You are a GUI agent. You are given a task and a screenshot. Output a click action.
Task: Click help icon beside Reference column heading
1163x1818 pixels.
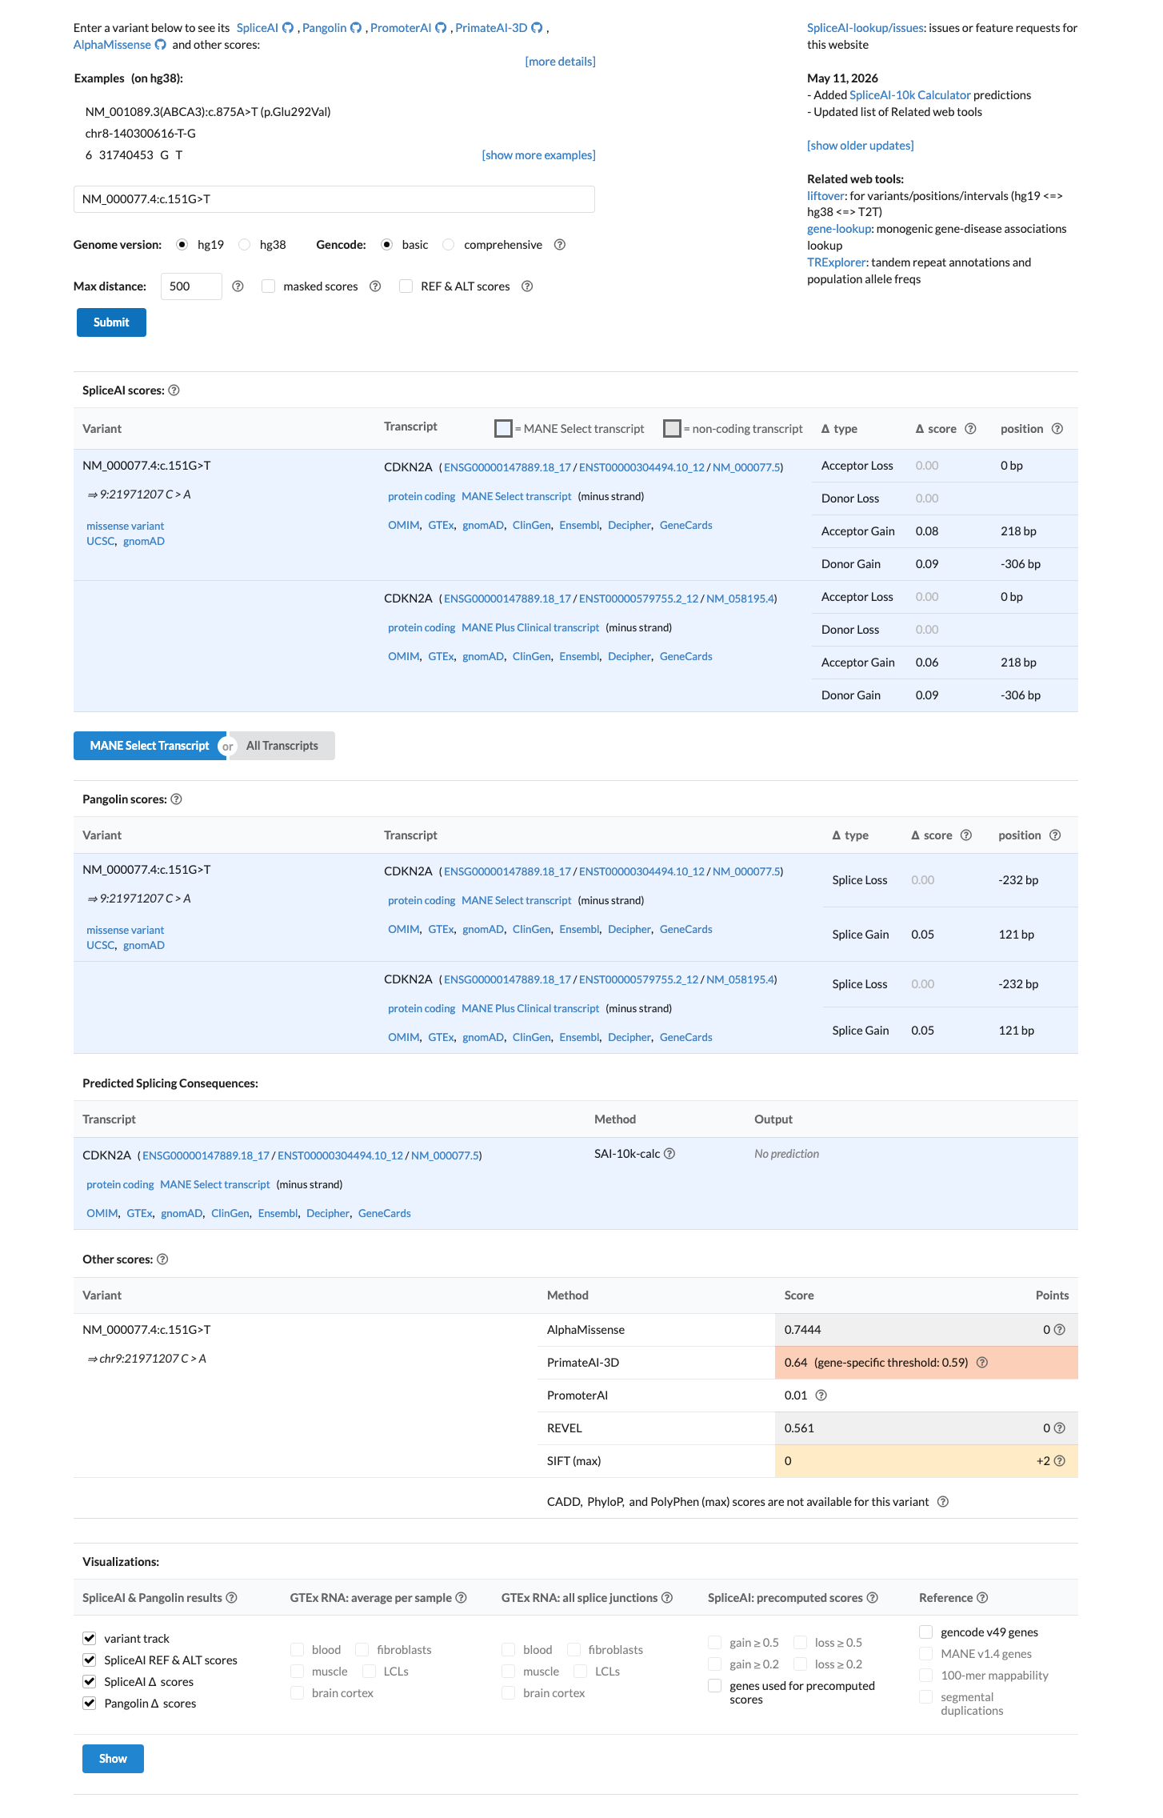[982, 1598]
